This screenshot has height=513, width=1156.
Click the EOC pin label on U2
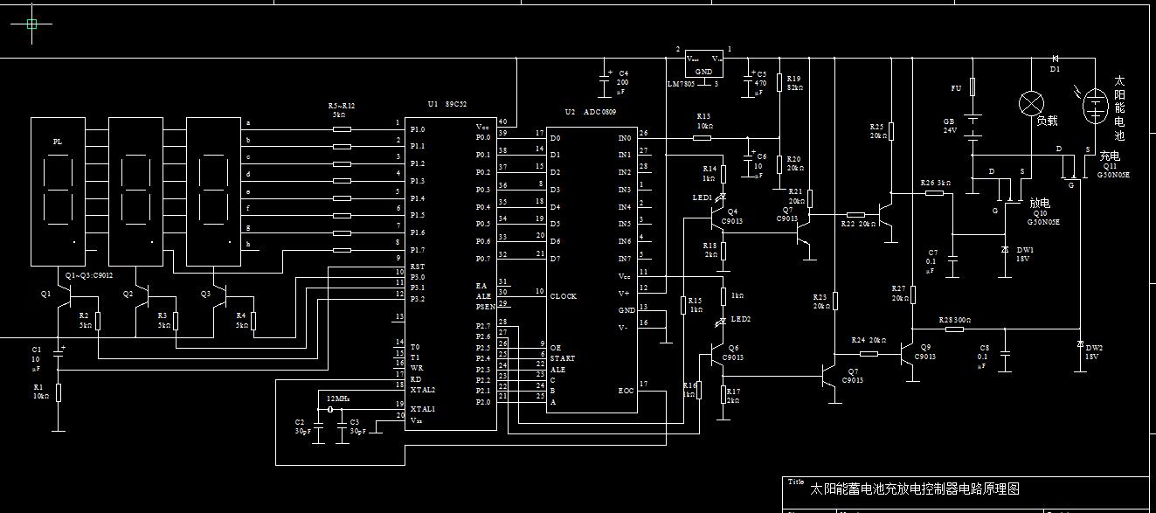click(x=626, y=391)
